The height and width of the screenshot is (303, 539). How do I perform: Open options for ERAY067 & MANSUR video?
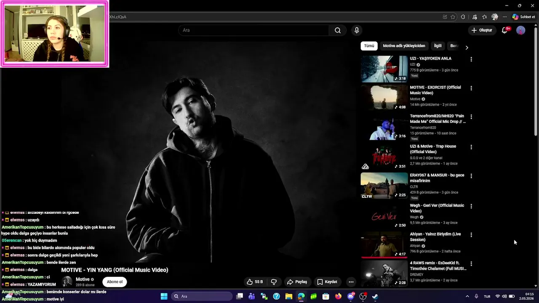(471, 176)
